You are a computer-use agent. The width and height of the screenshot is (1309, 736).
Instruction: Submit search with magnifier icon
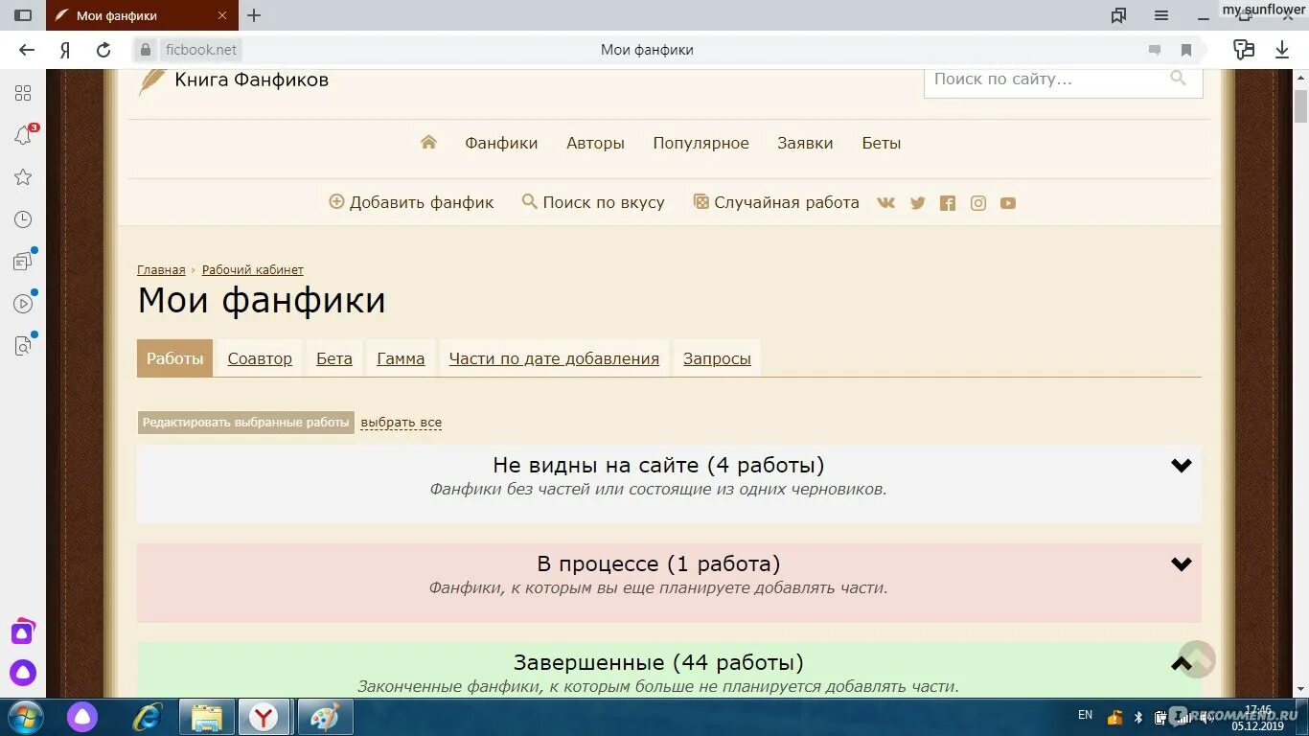[1178, 79]
